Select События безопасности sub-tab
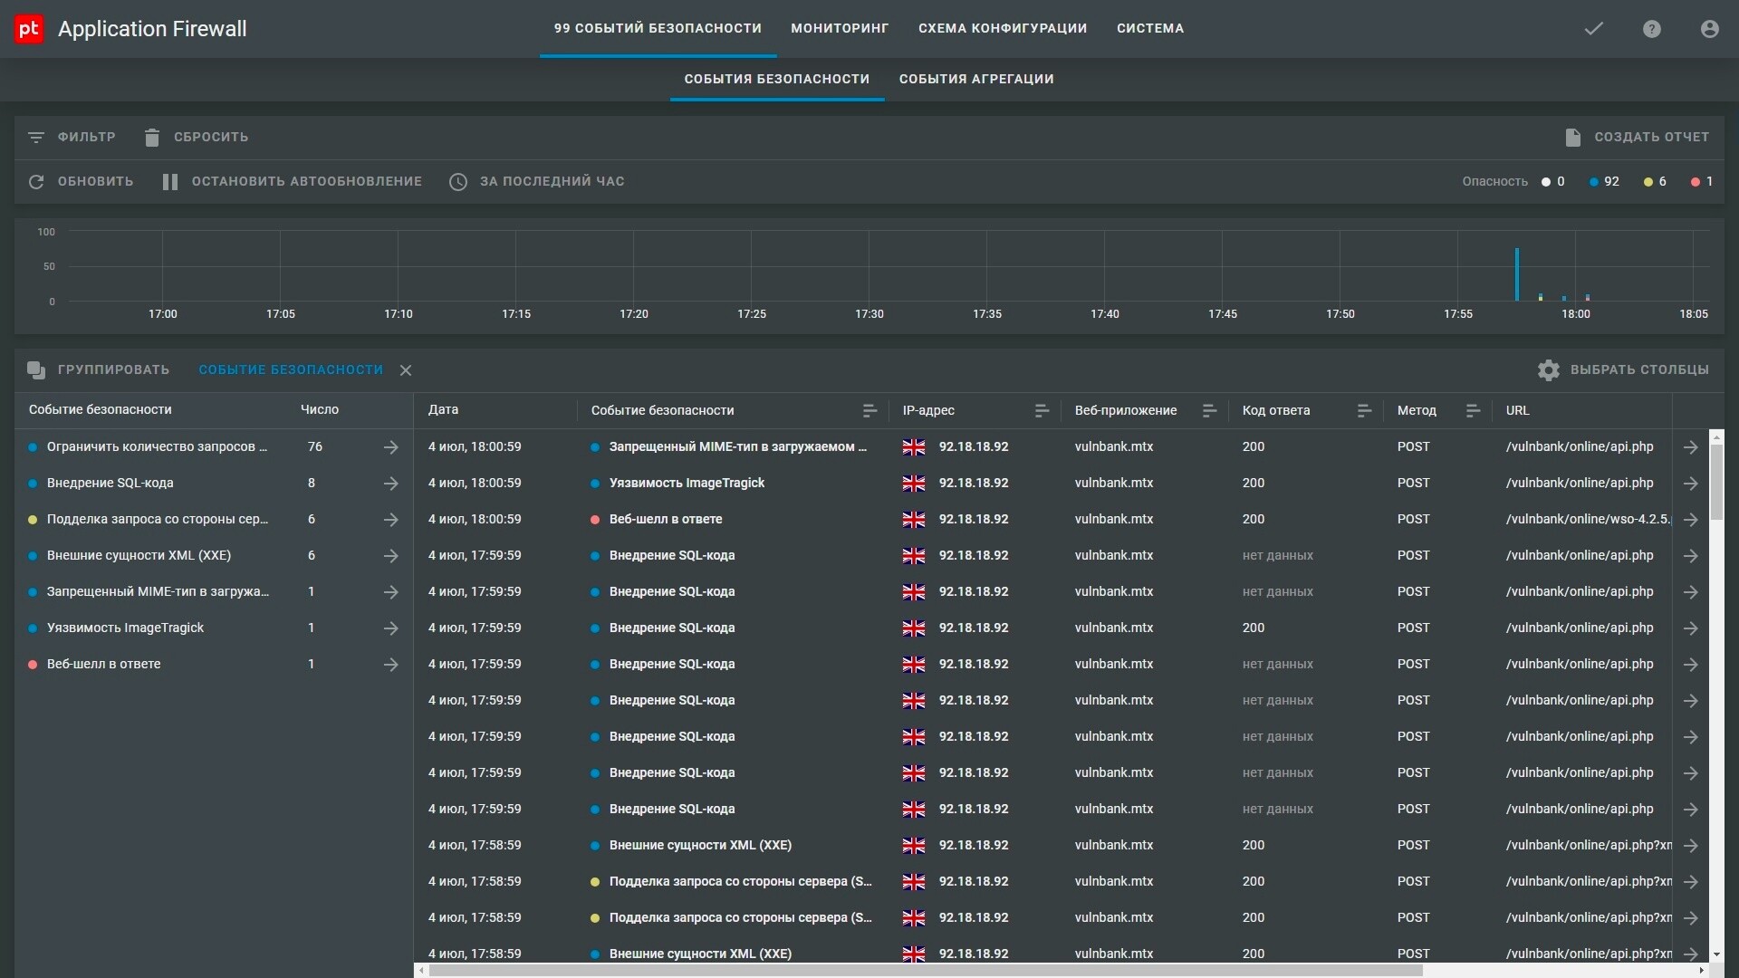Viewport: 1739px width, 978px height. click(x=777, y=80)
